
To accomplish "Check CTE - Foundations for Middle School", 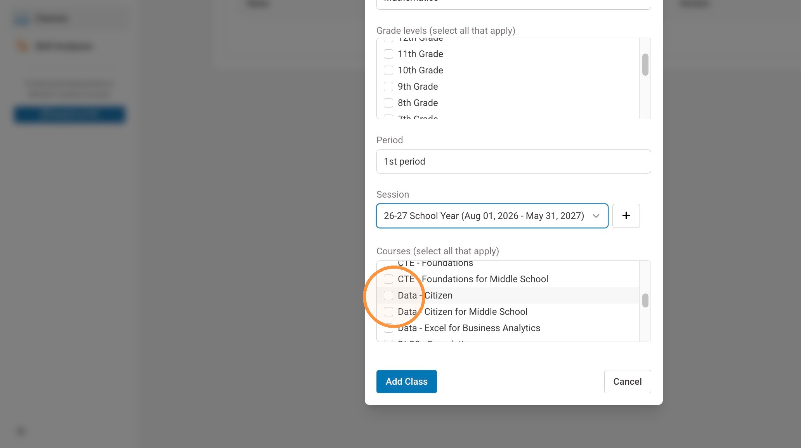I will (x=388, y=279).
